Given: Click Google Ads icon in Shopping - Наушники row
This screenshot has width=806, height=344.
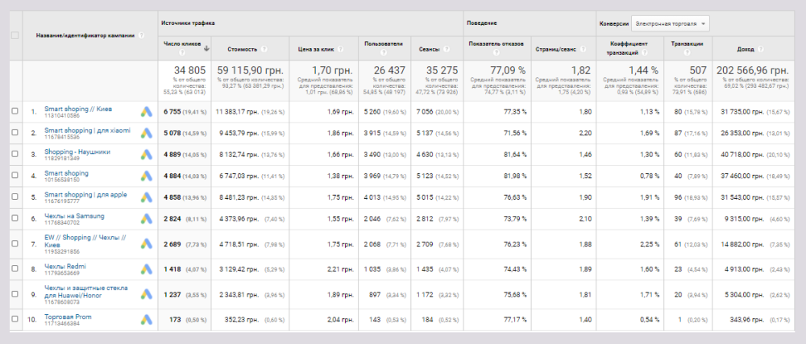Looking at the screenshot, I should pos(147,154).
